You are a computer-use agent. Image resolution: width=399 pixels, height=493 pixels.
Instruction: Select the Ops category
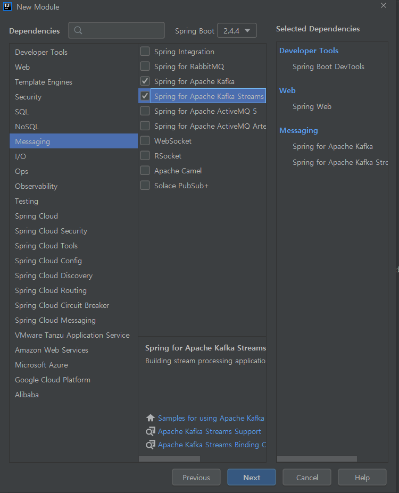point(73,171)
